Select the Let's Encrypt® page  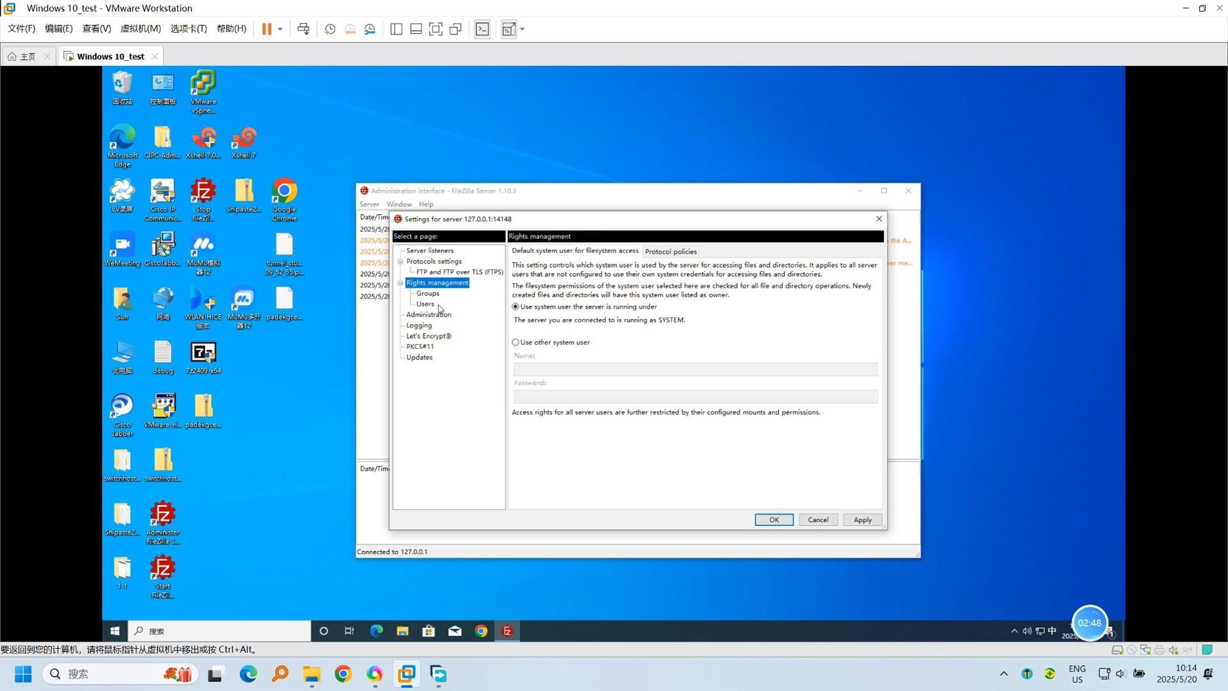pyautogui.click(x=428, y=336)
